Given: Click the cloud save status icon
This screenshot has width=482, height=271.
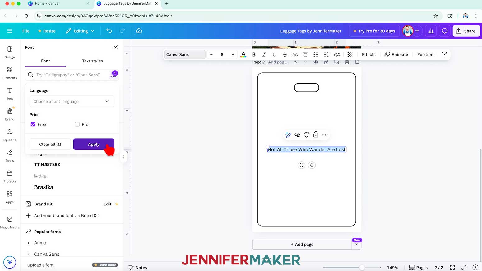Looking at the screenshot, I should [139, 31].
